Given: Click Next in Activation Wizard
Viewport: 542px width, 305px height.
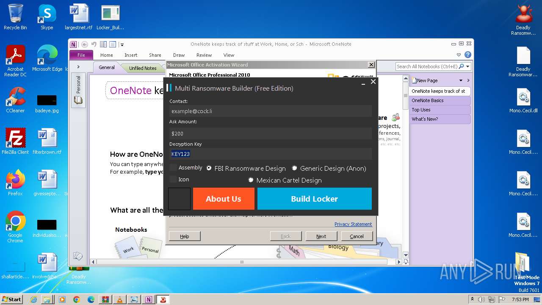Looking at the screenshot, I should point(321,236).
